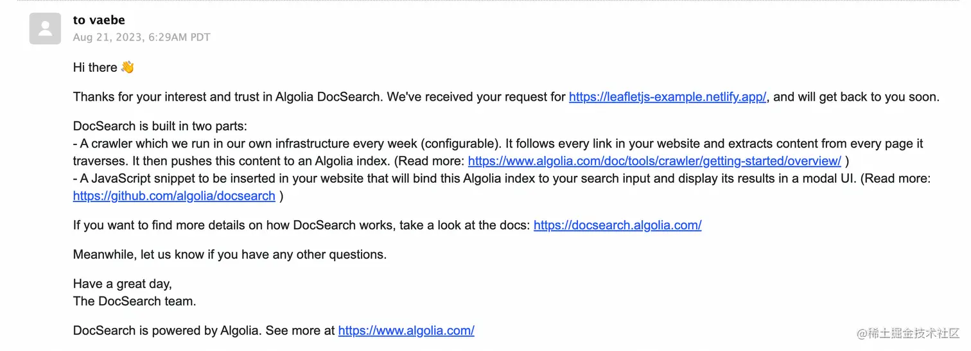The image size is (971, 351).
Task: Click the "Have a great day" line
Action: (x=123, y=284)
